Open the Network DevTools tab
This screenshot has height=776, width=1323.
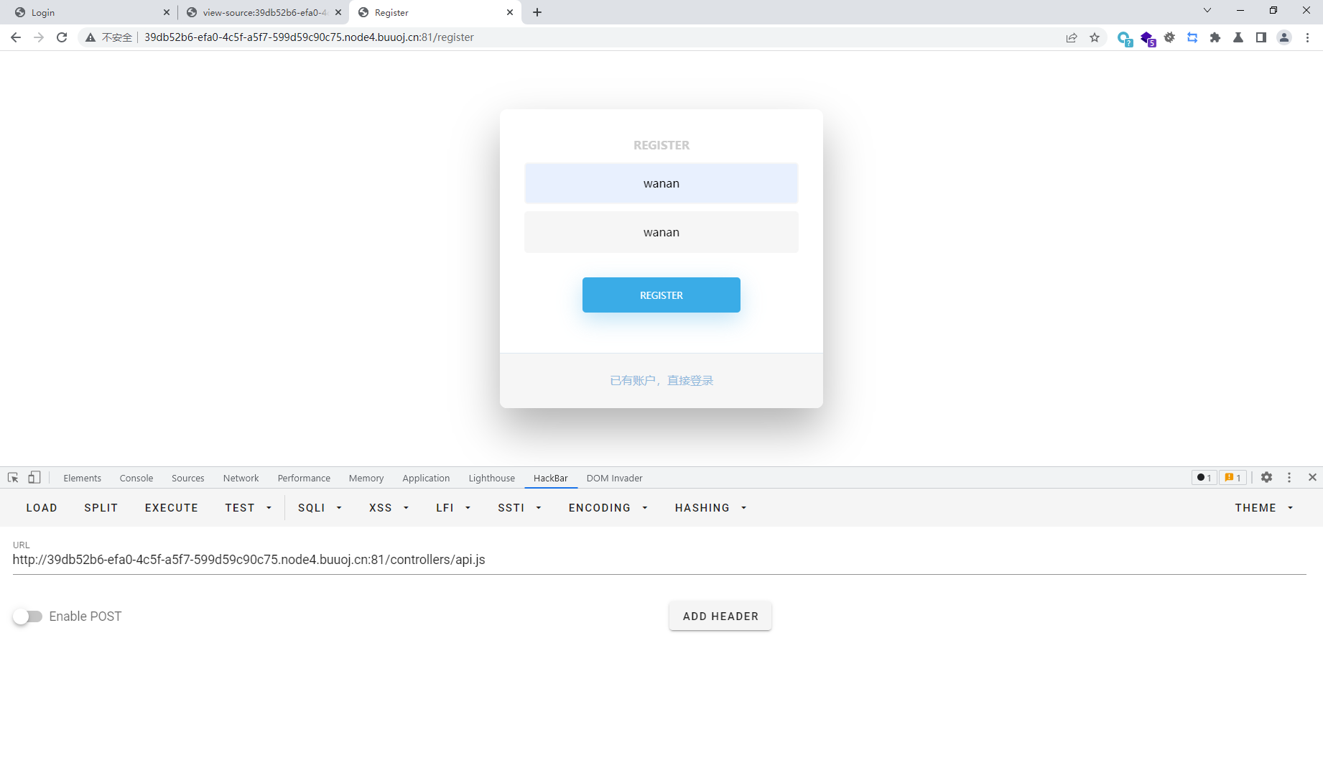point(241,478)
